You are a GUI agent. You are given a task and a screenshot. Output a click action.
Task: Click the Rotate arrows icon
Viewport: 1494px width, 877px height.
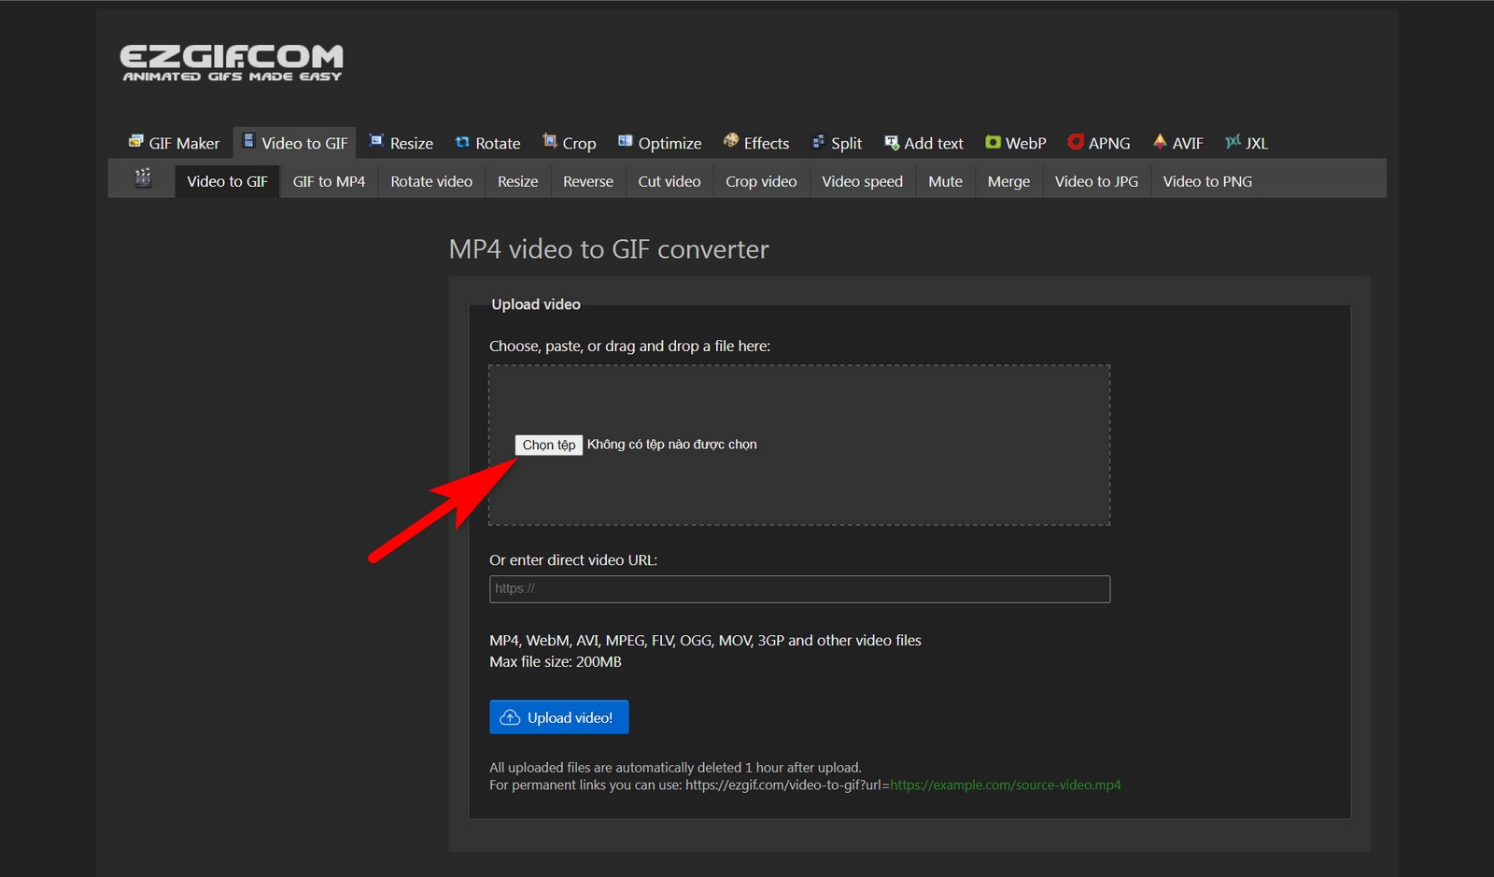pos(462,142)
